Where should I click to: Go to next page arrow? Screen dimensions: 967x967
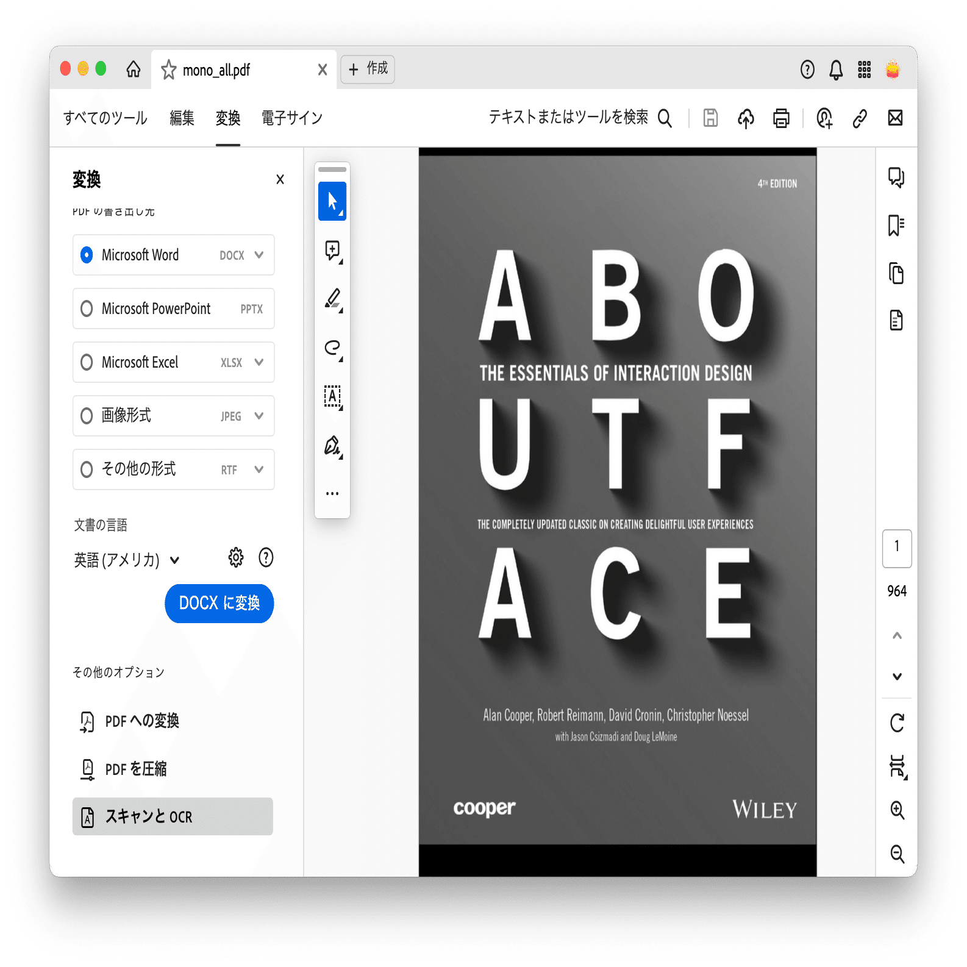(897, 676)
